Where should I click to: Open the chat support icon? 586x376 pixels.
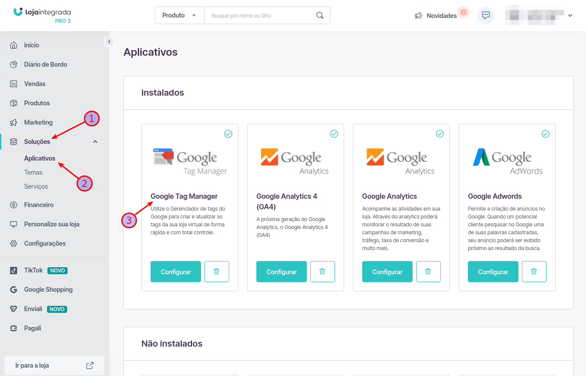coord(486,15)
